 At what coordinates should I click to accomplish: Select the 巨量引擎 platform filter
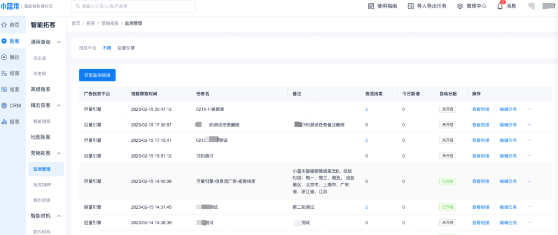tap(126, 48)
